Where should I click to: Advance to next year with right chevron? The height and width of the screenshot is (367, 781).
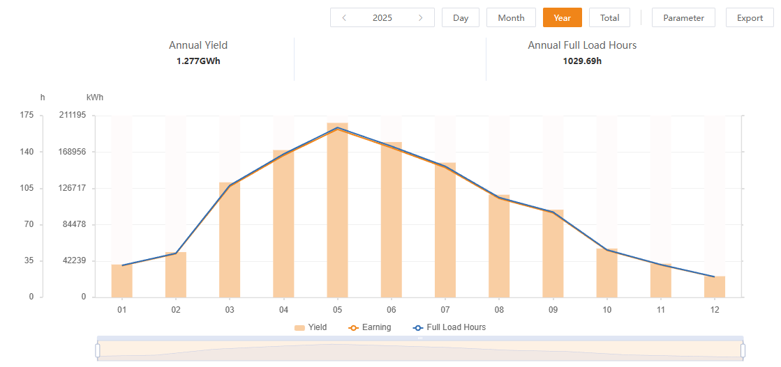click(x=420, y=18)
